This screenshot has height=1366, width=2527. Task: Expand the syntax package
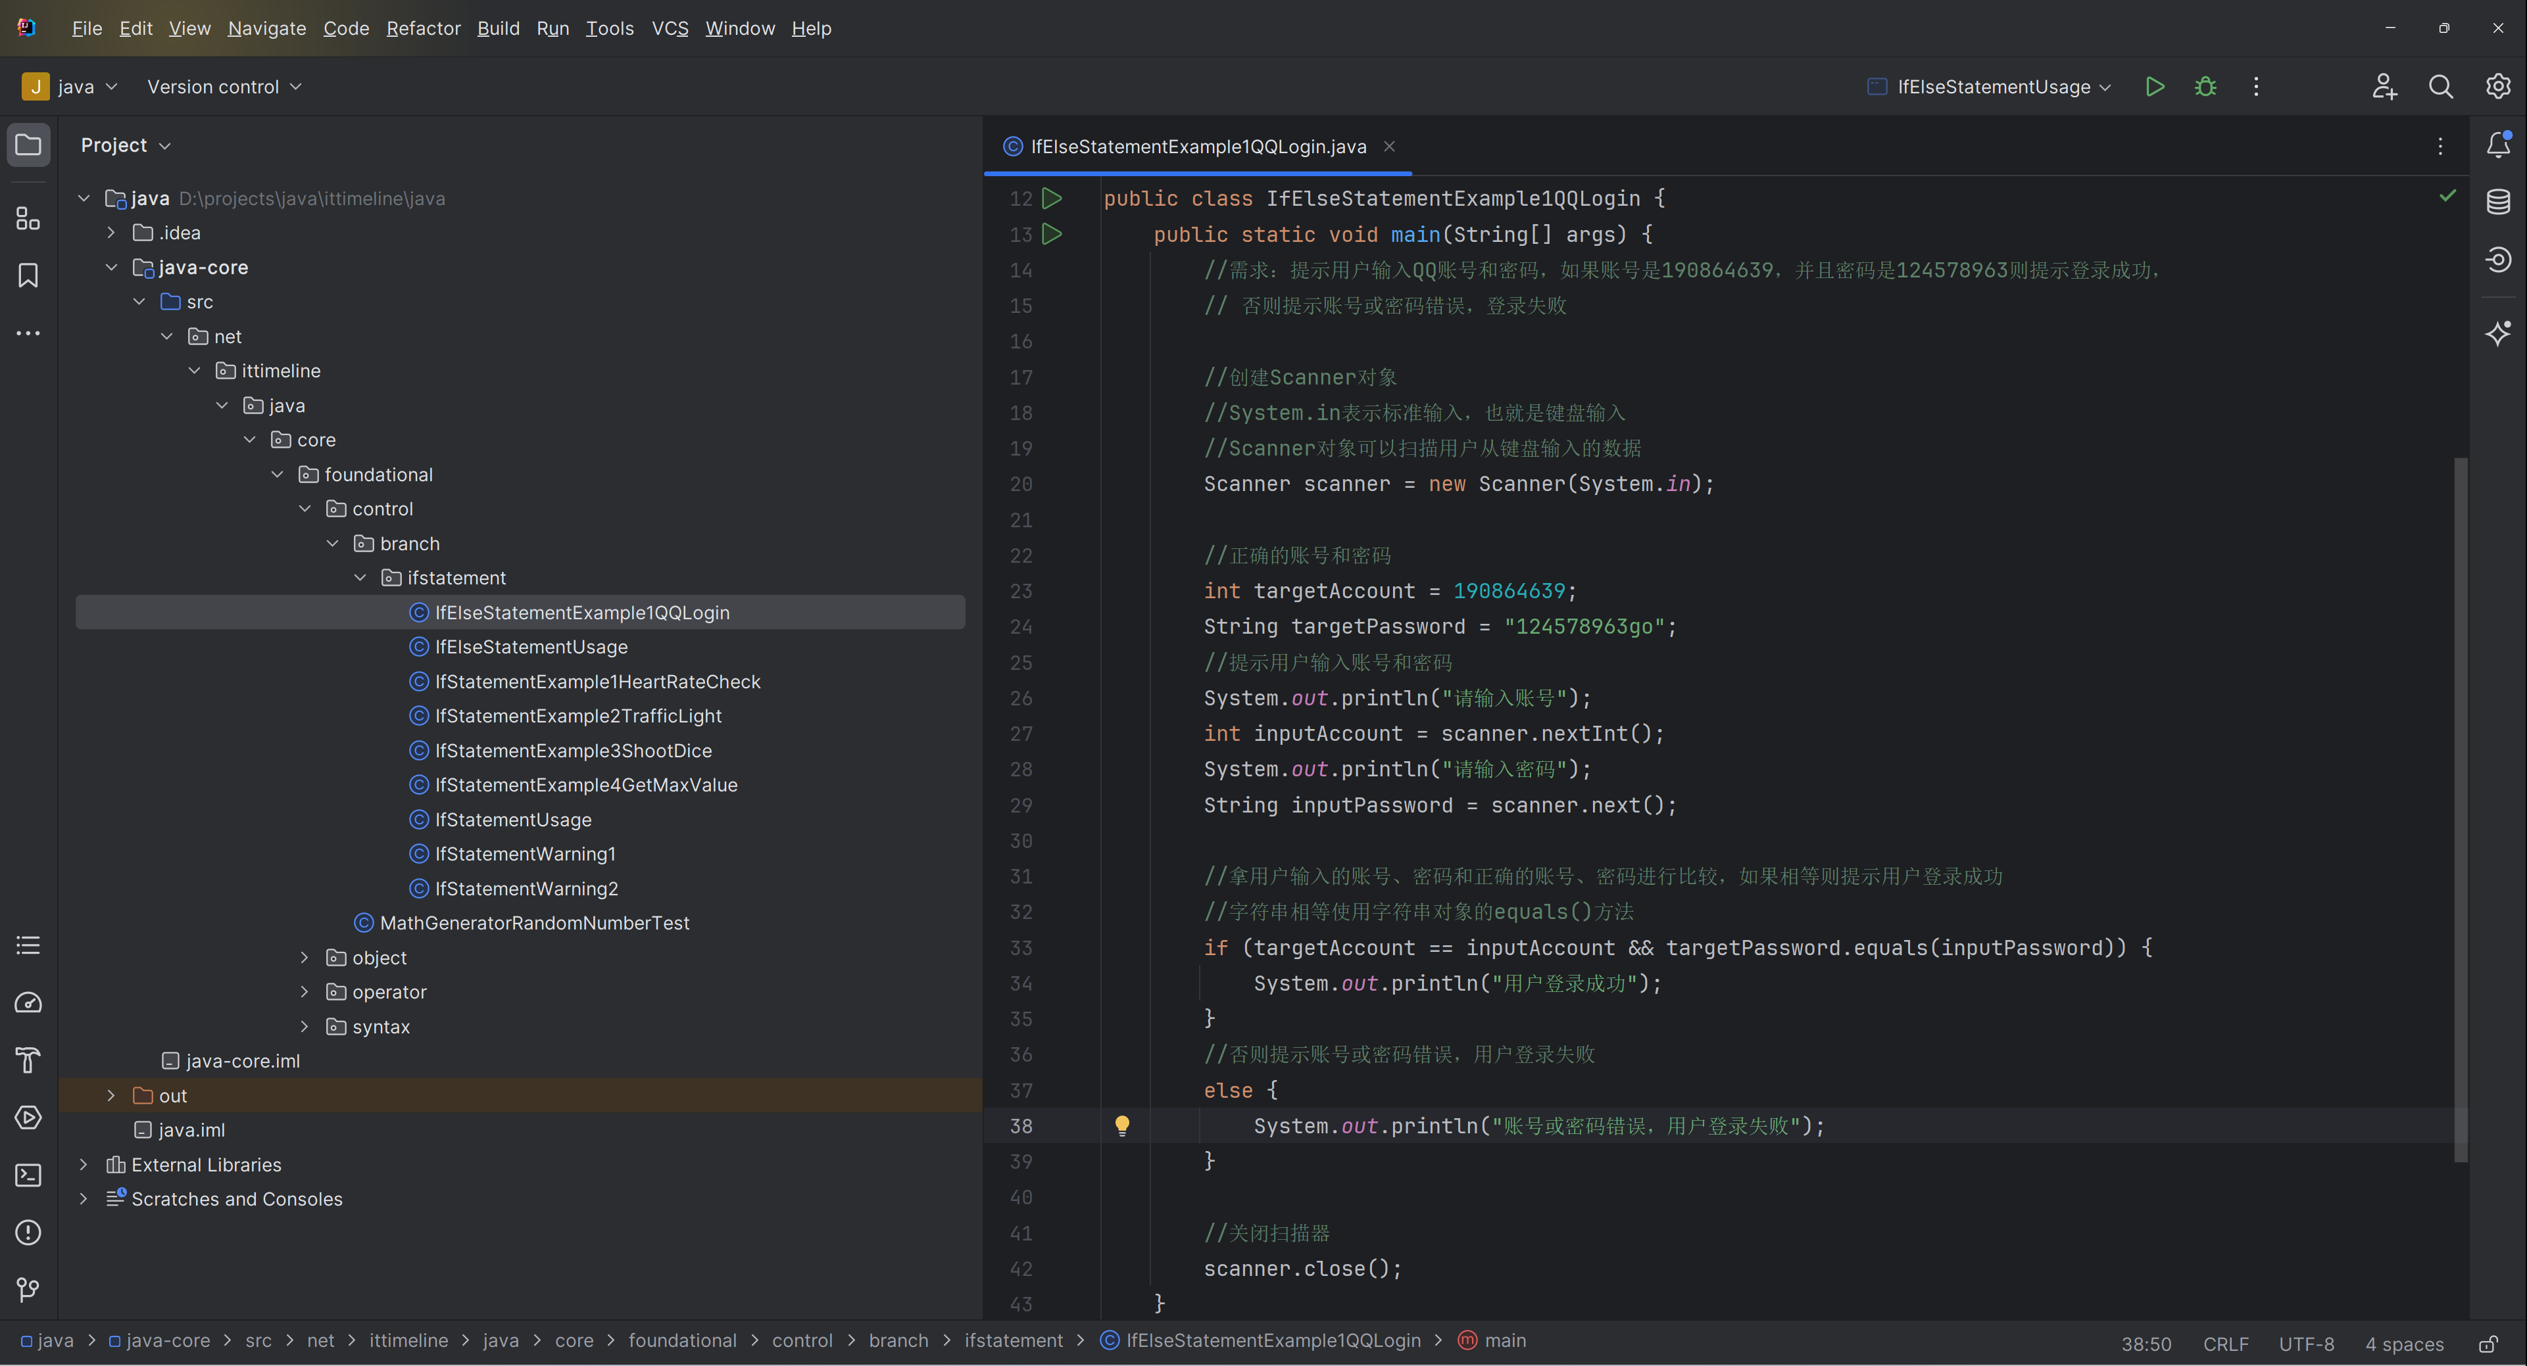point(304,1027)
